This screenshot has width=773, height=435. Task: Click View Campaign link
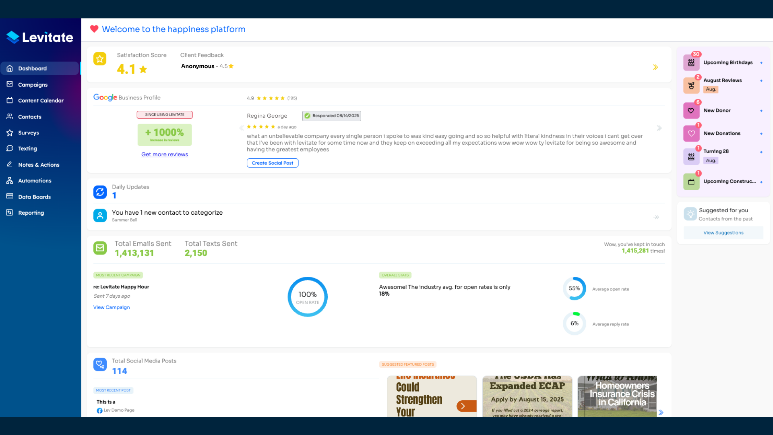[x=112, y=307]
